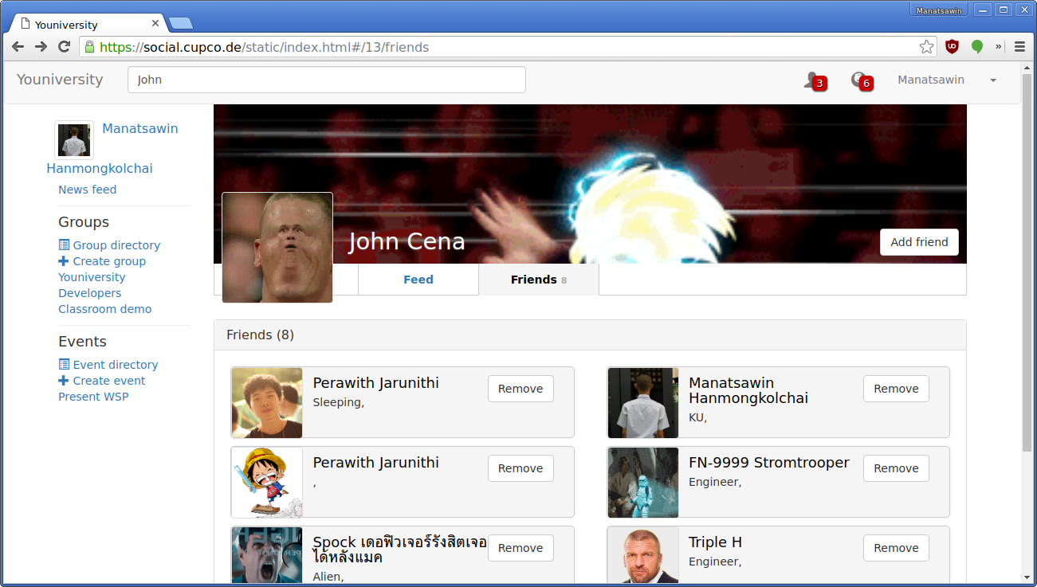Click John Cena profile picture

tap(277, 248)
